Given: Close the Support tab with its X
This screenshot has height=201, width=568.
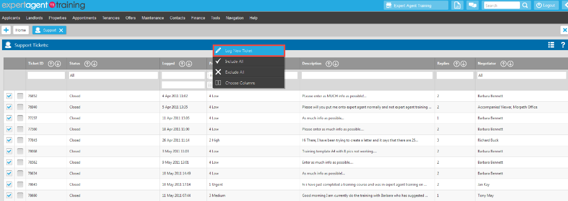Looking at the screenshot, I should [x=61, y=30].
